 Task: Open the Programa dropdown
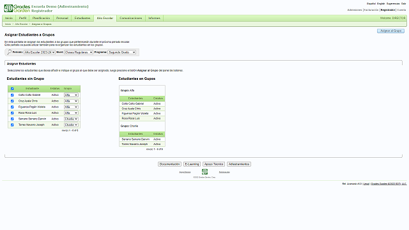click(122, 52)
